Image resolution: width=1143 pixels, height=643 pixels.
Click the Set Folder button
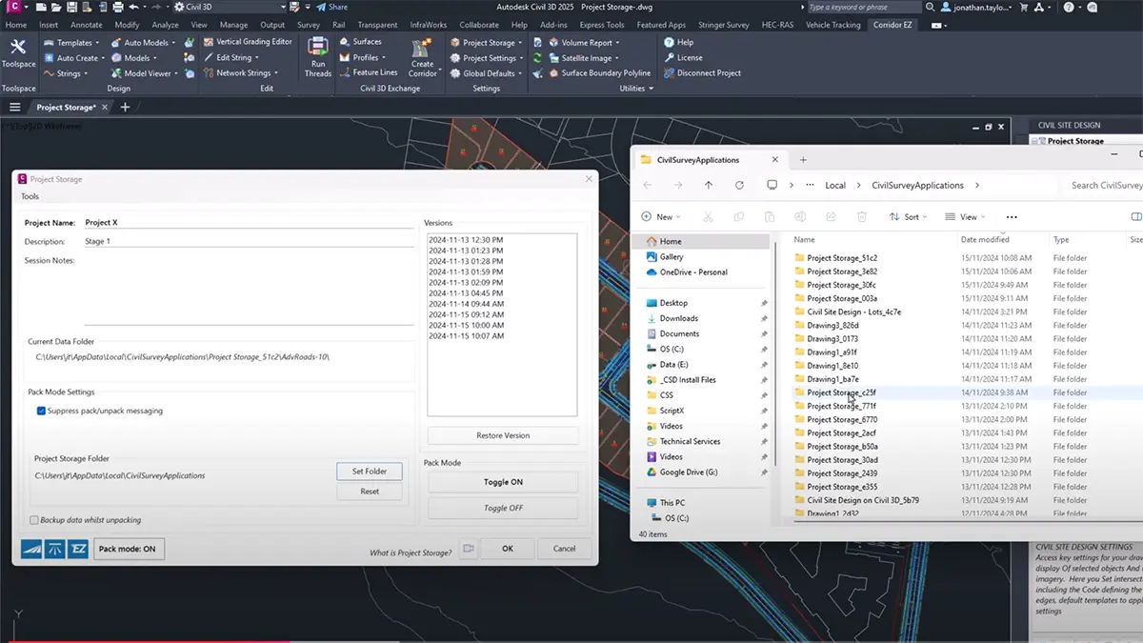tap(370, 472)
